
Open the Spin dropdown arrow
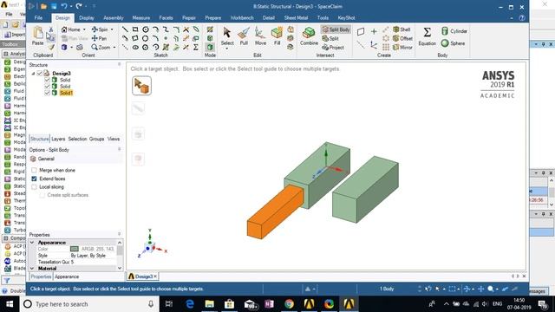[112, 29]
